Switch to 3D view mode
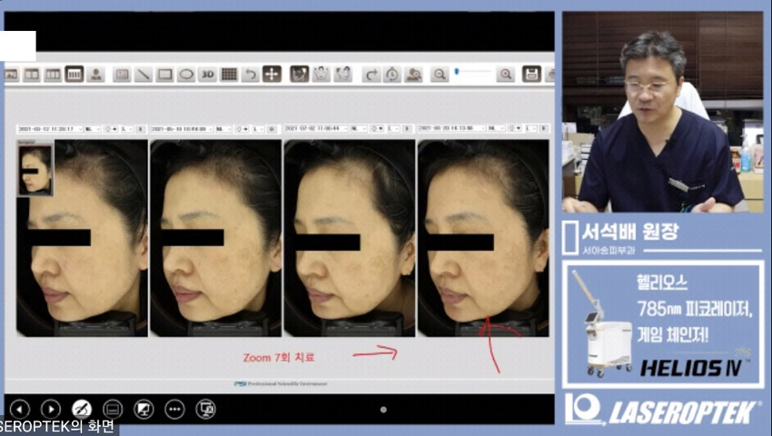 pyautogui.click(x=207, y=74)
